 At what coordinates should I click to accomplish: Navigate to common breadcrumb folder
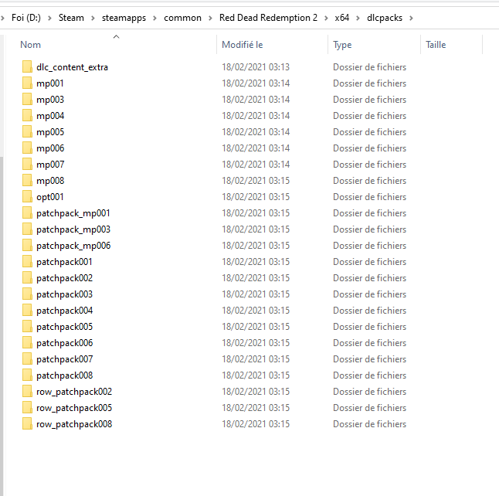(x=182, y=18)
